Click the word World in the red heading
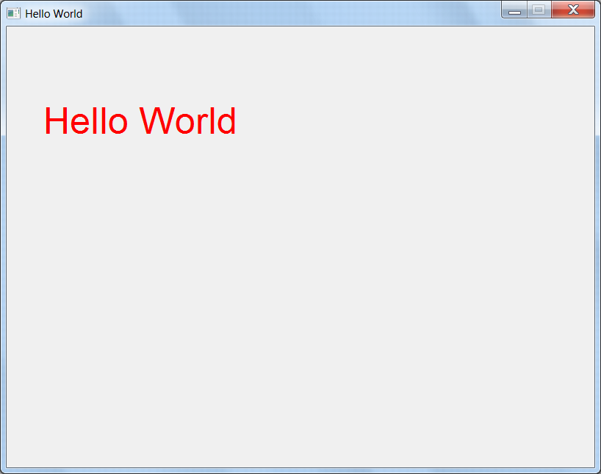 click(191, 121)
